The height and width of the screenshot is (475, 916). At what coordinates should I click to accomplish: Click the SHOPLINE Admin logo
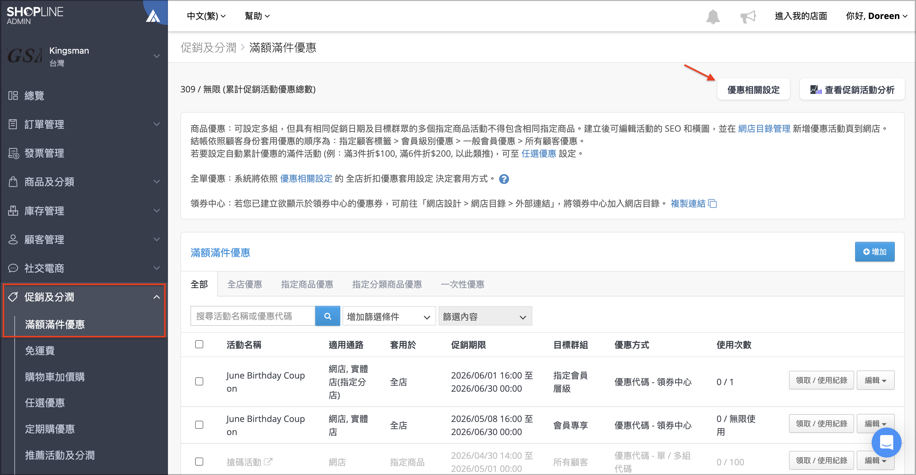pyautogui.click(x=35, y=16)
